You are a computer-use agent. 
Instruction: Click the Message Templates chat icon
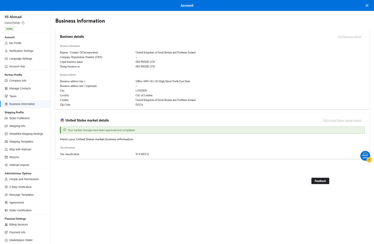point(6,195)
